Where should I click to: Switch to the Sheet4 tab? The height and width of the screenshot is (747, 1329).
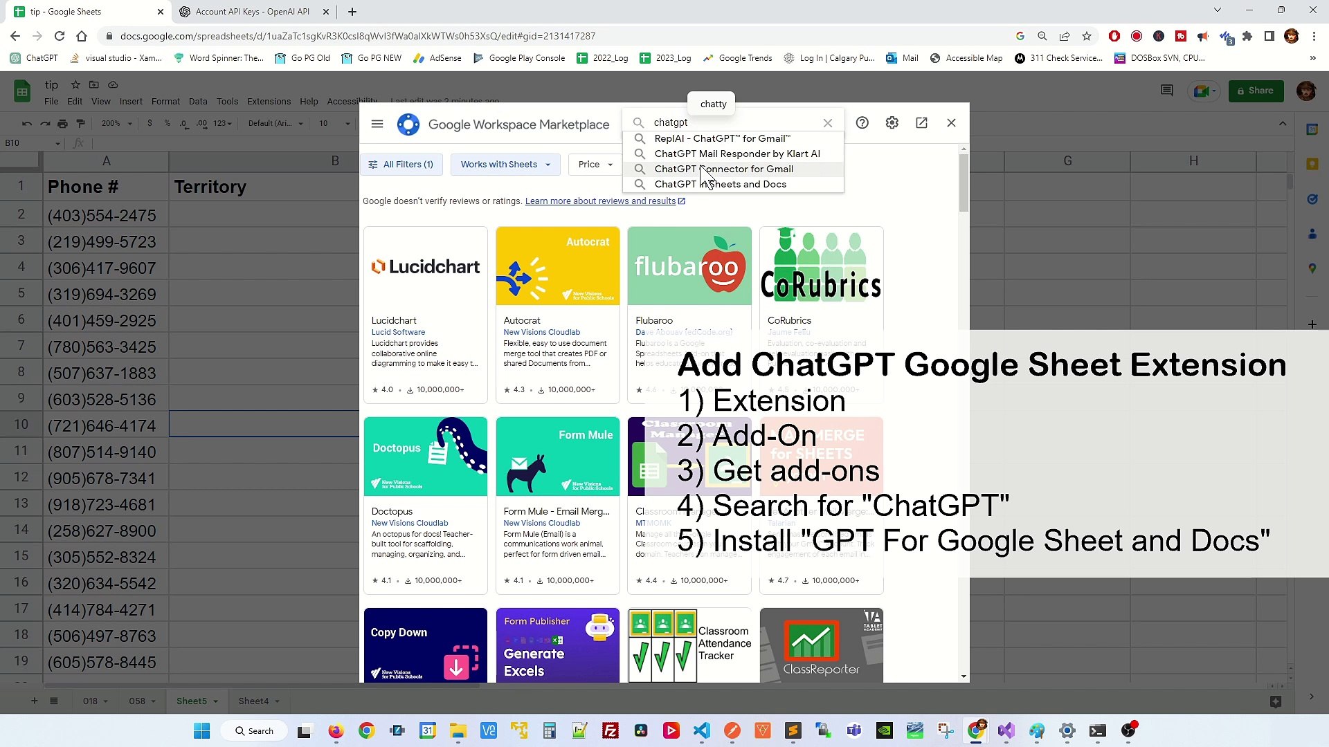253,701
